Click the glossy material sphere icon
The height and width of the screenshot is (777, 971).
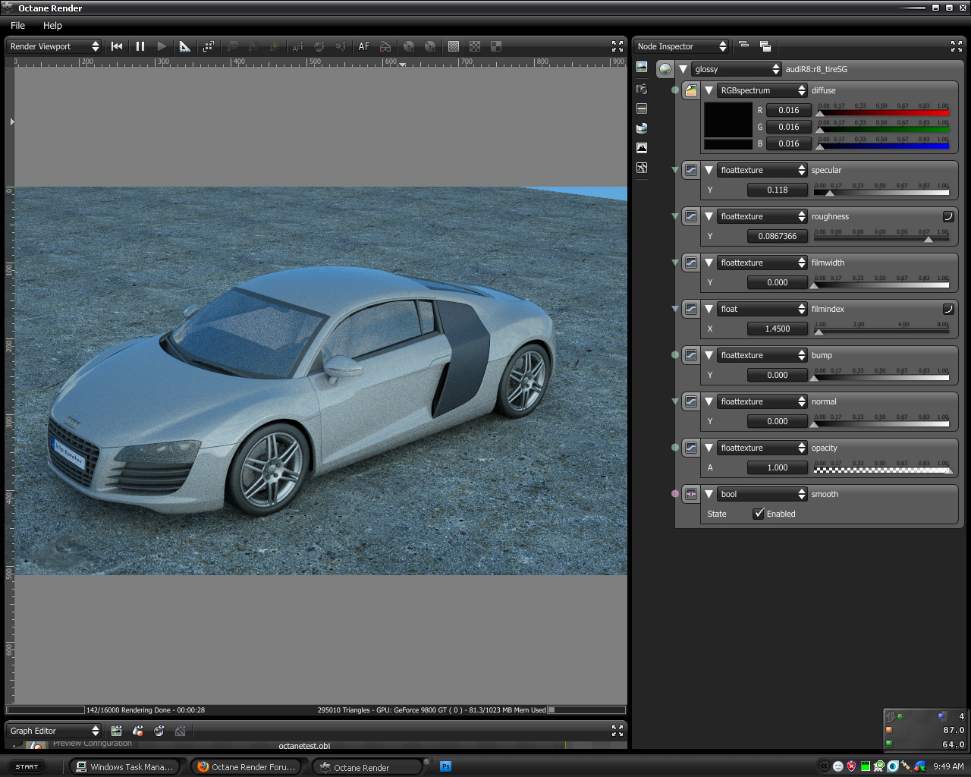click(x=665, y=69)
